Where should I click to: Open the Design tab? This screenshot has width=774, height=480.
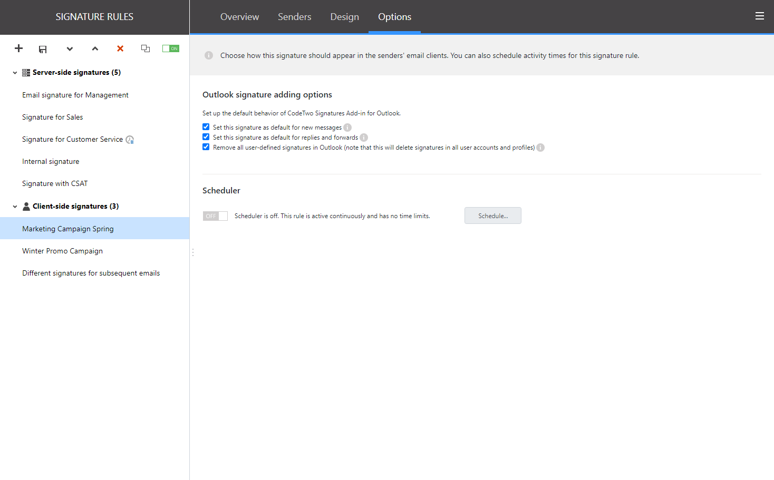click(344, 16)
